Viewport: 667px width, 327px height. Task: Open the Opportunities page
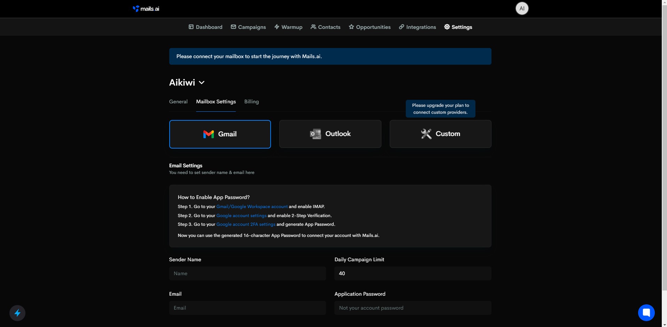pyautogui.click(x=370, y=27)
